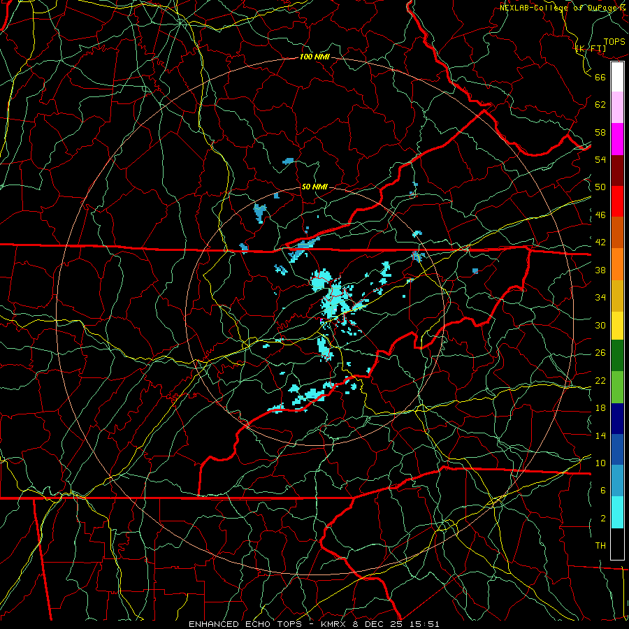Click the TH threshold label
This screenshot has height=629, width=629.
pos(600,546)
